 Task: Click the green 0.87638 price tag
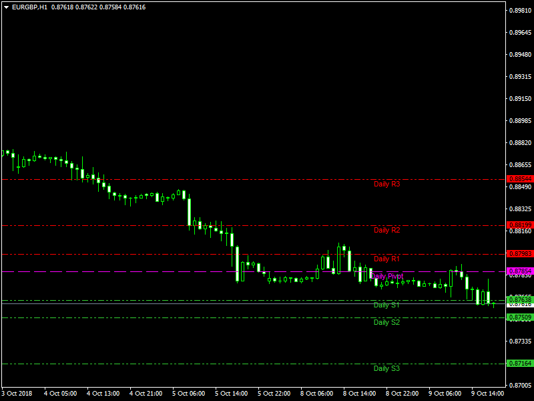click(521, 300)
